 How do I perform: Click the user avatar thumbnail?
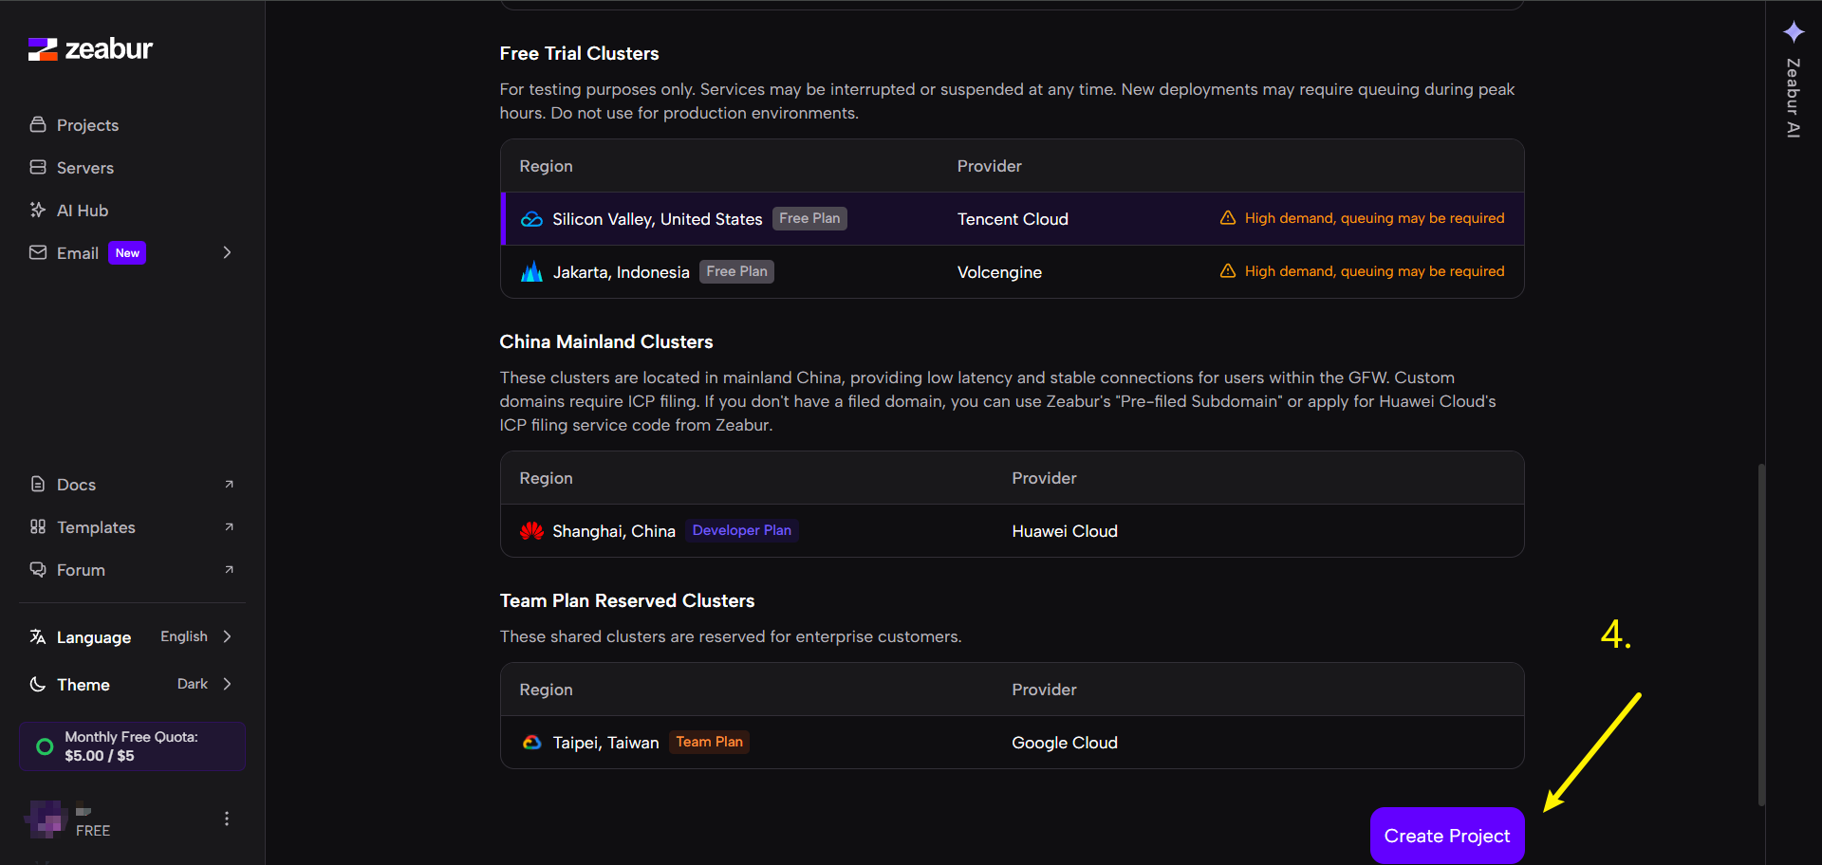(x=46, y=819)
